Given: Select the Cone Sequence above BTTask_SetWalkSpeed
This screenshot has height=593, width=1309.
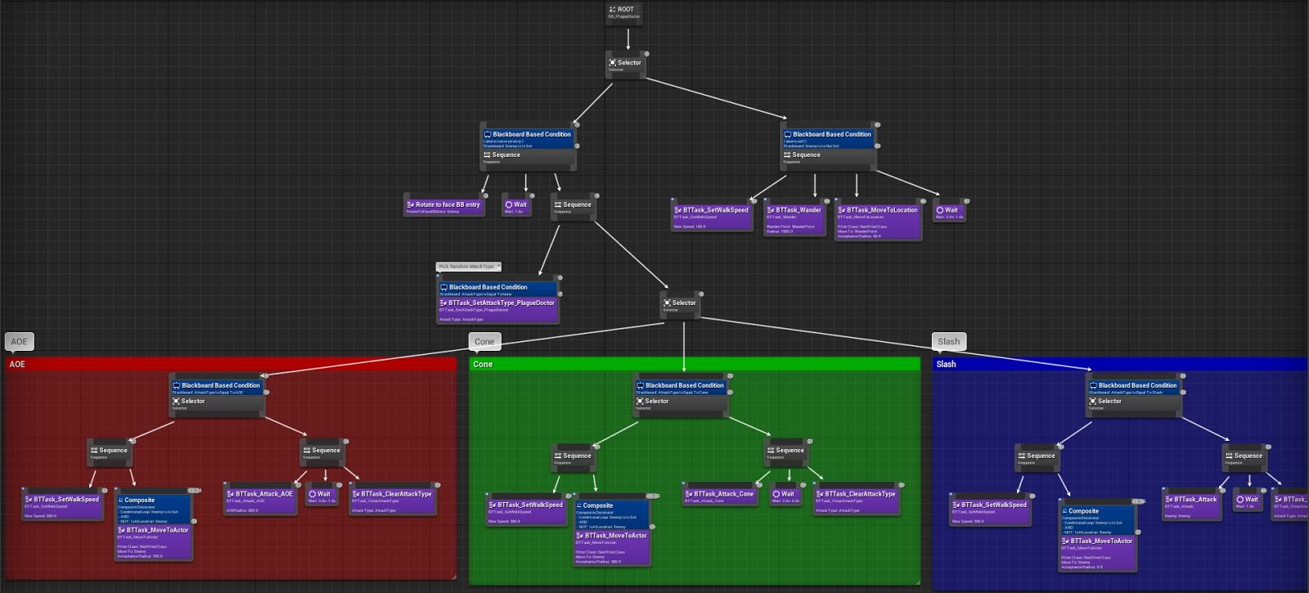Looking at the screenshot, I should click(573, 459).
